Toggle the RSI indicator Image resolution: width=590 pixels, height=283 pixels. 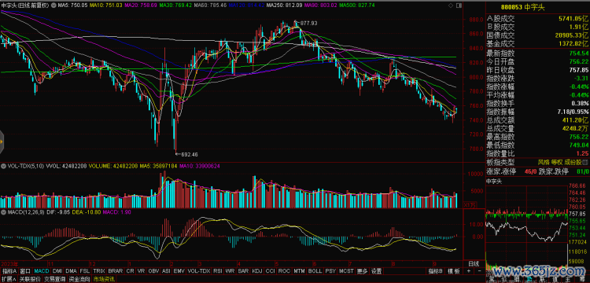click(217, 271)
